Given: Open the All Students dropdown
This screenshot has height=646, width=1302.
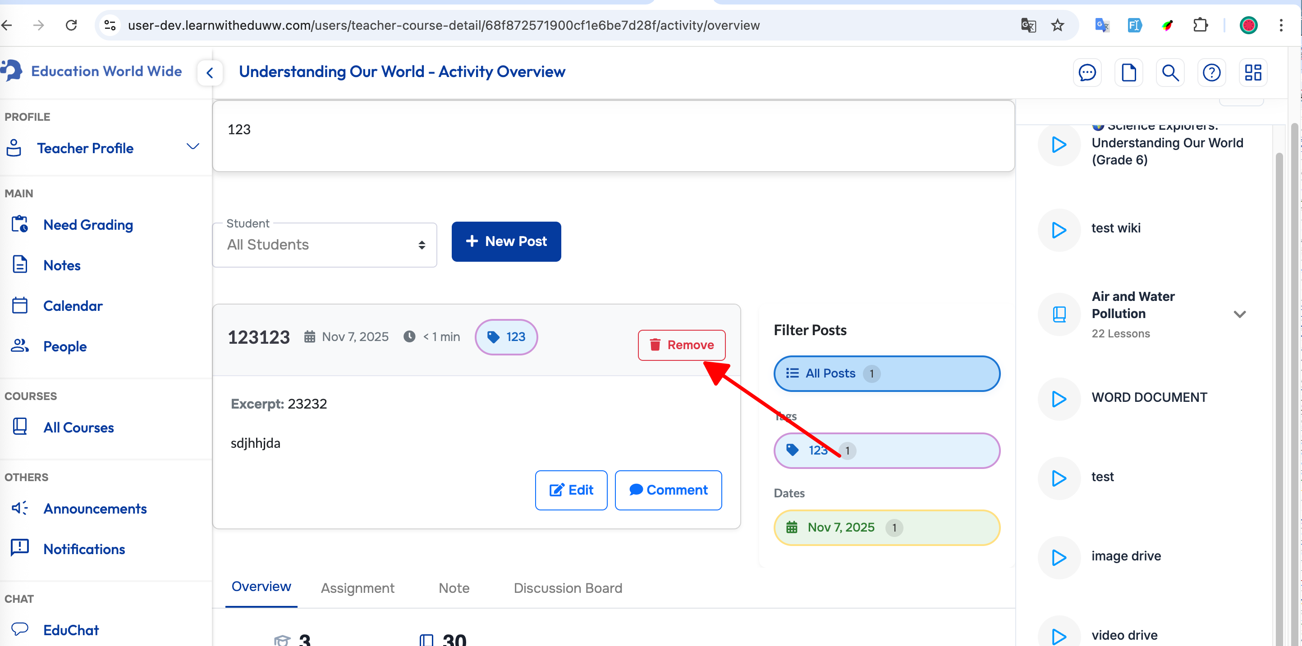Looking at the screenshot, I should pyautogui.click(x=325, y=245).
